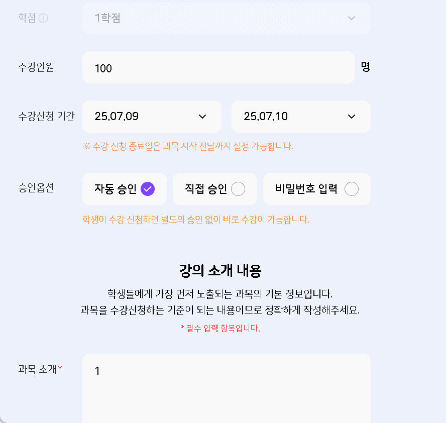446x423 pixels.
Task: Click the 과목 소개 required field label
Action: (x=40, y=369)
